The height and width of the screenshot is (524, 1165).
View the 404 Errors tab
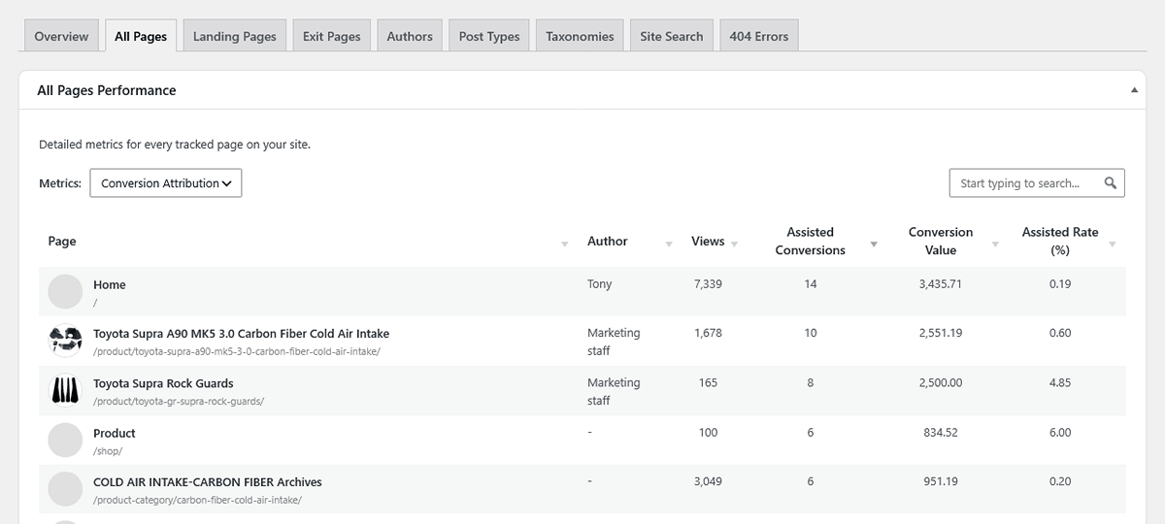point(759,36)
